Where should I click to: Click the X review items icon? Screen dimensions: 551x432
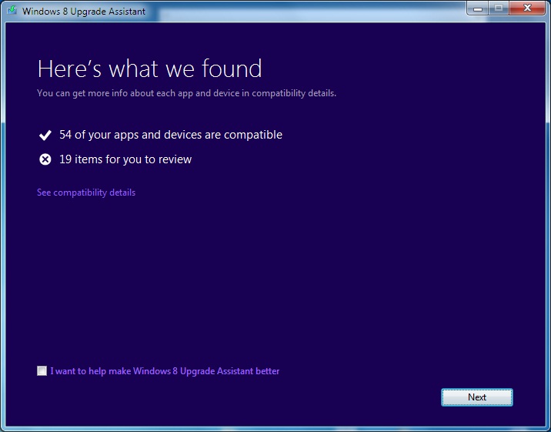click(x=45, y=159)
